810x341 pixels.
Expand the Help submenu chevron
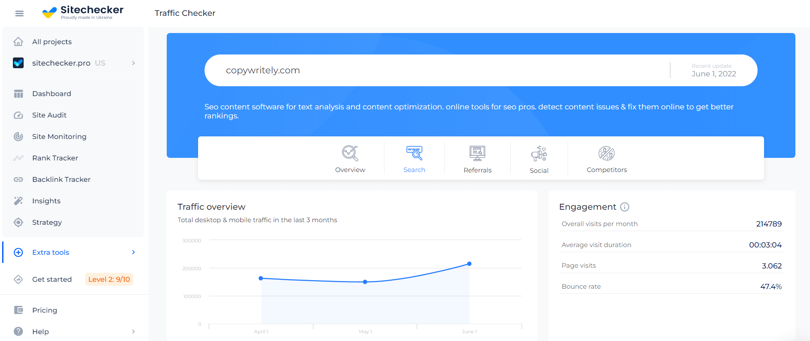[x=134, y=332]
